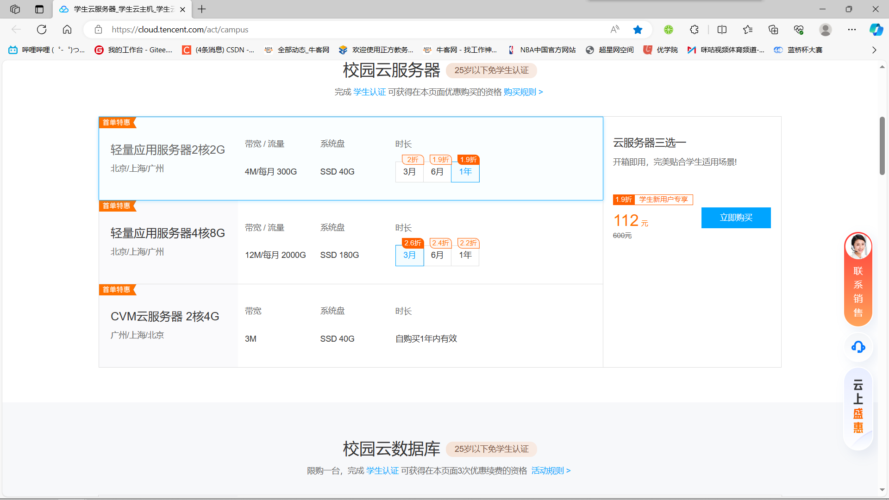Open the 购买规则 link
Screen dimensions: 889x500
(523, 92)
